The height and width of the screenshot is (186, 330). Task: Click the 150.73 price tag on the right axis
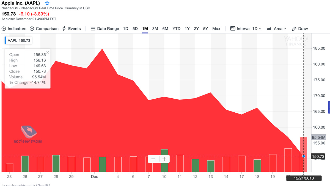(318, 157)
